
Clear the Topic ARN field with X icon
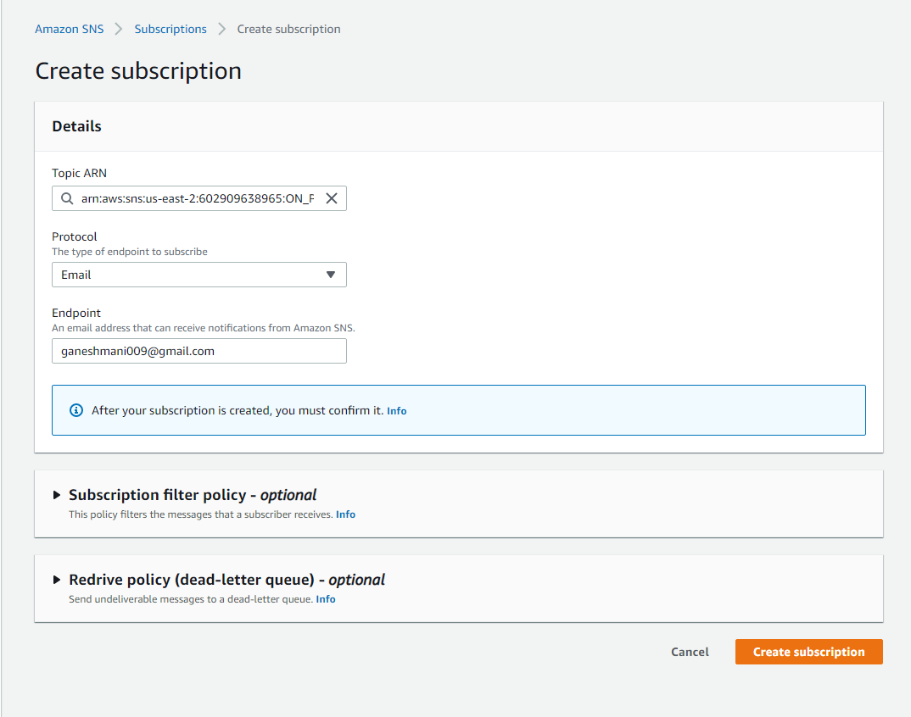point(332,198)
